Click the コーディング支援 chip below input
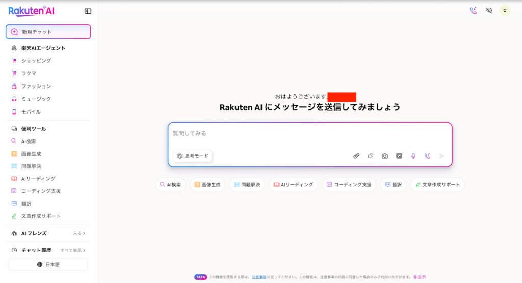 349,185
